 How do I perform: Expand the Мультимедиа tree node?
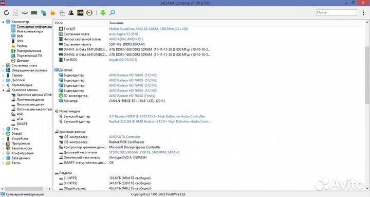point(3,85)
